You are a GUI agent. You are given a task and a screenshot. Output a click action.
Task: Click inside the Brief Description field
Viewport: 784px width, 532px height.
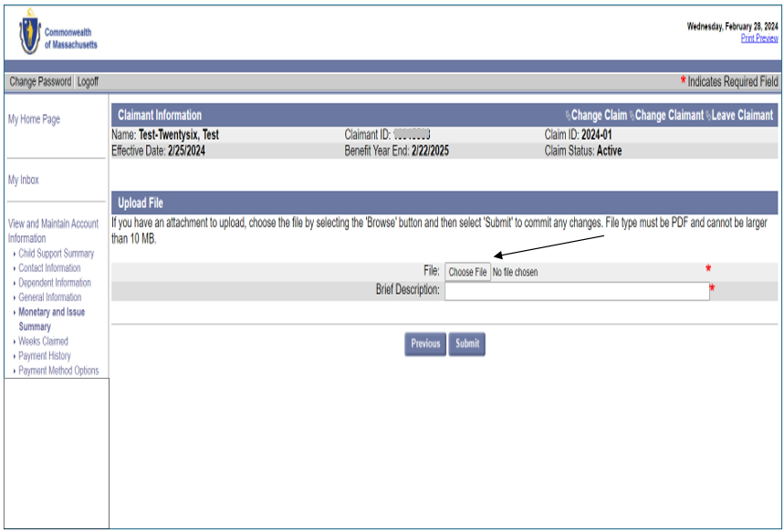pyautogui.click(x=575, y=290)
